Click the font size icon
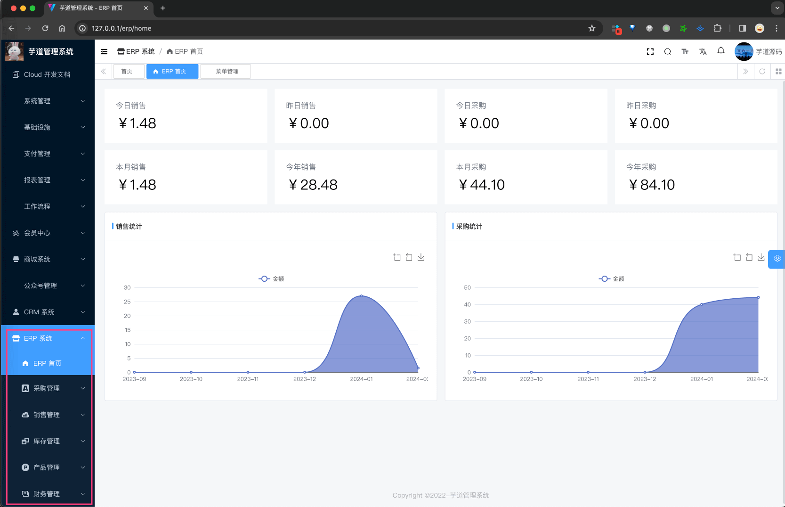The height and width of the screenshot is (507, 785). (x=685, y=52)
